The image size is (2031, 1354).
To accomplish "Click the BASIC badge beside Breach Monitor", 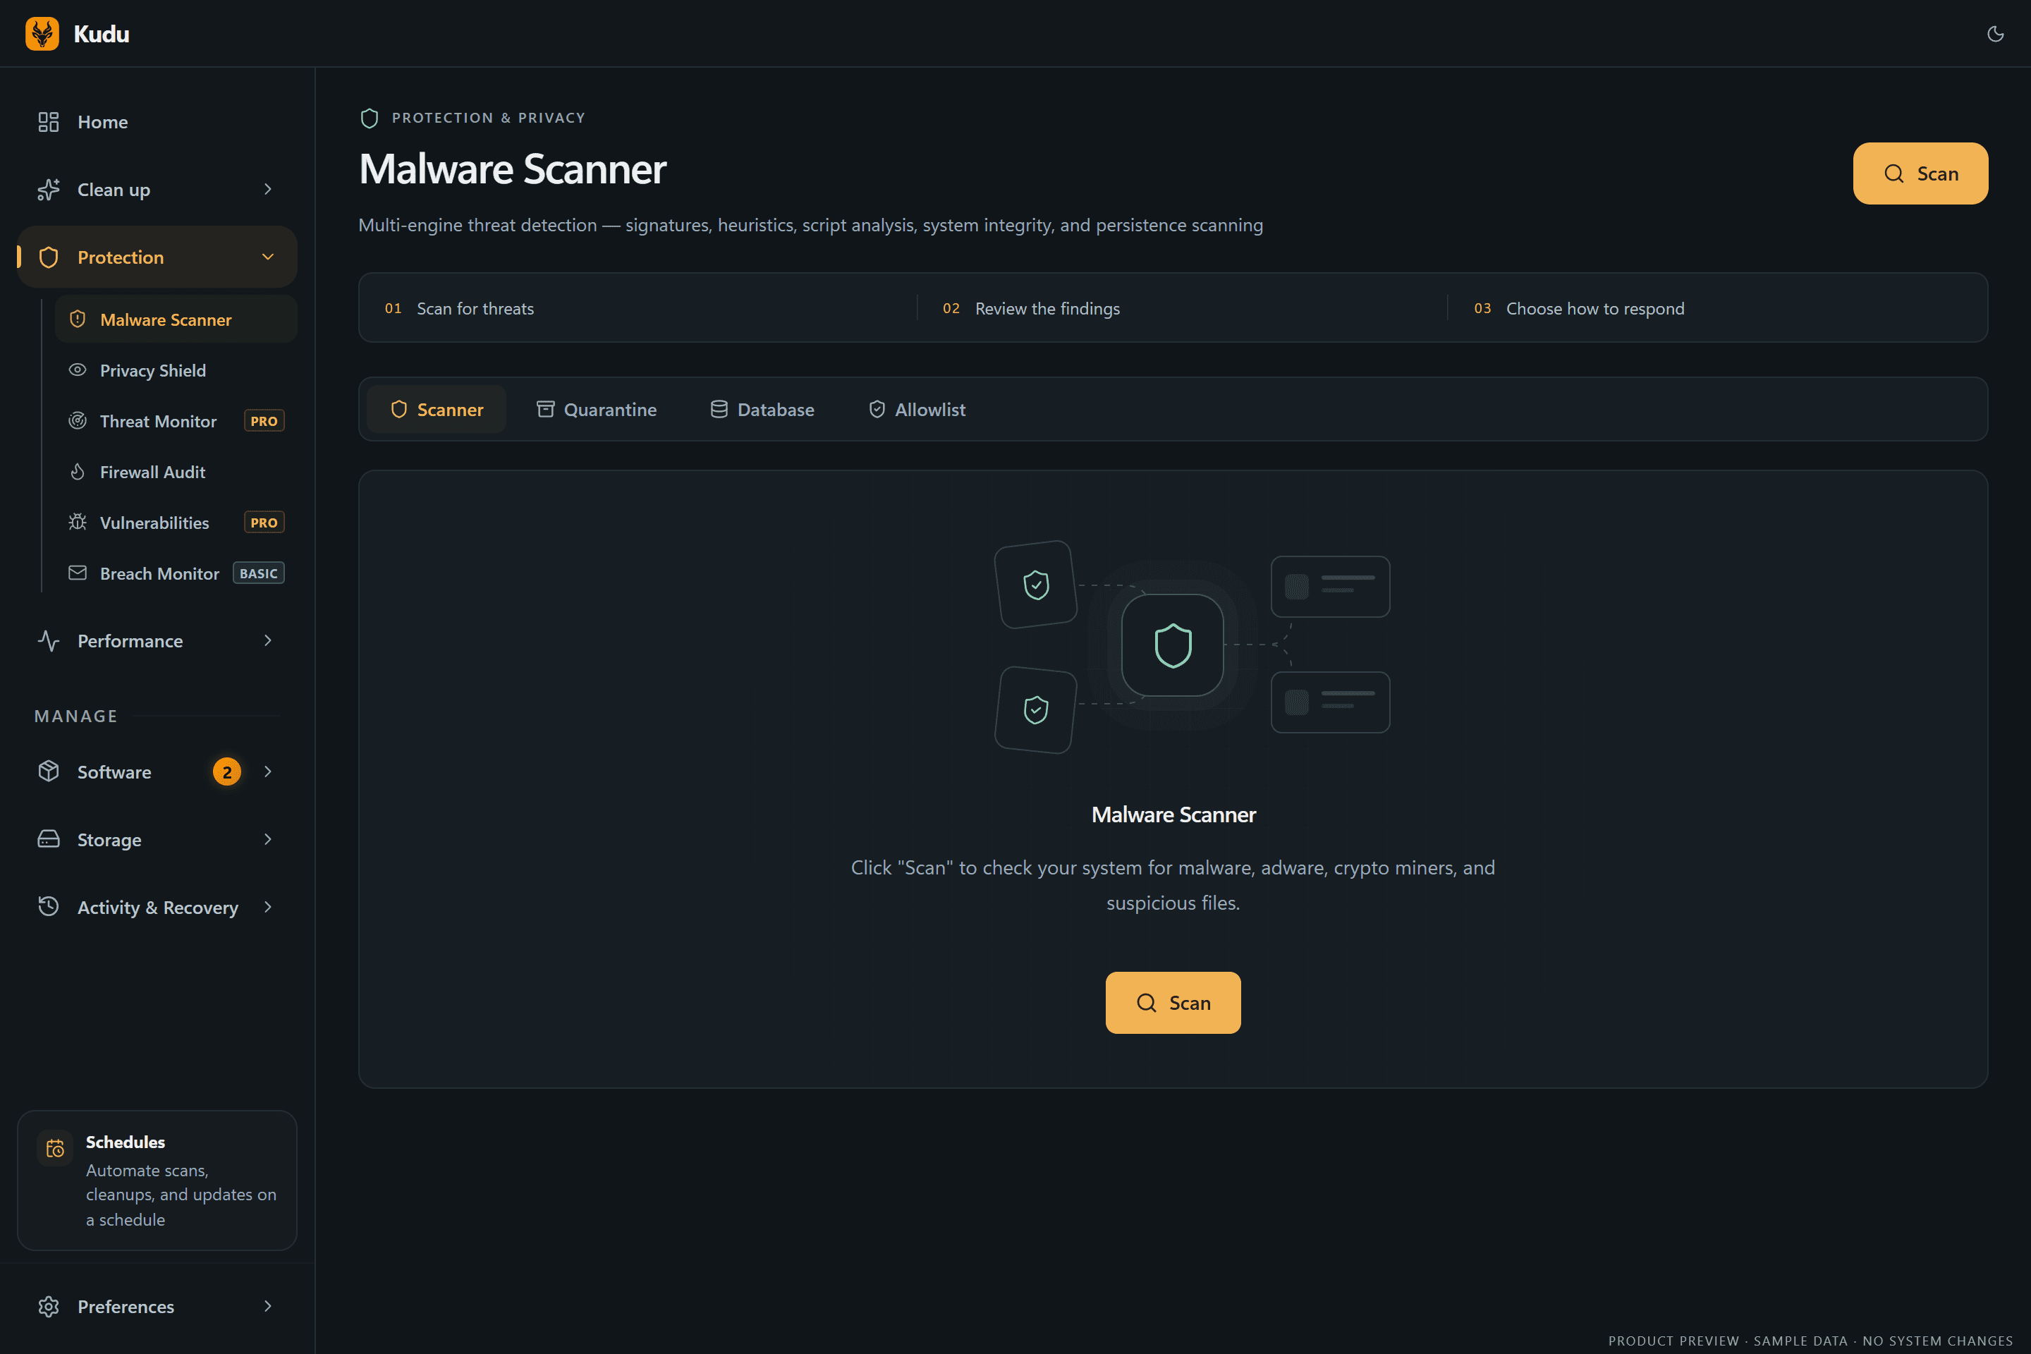I will (x=258, y=573).
